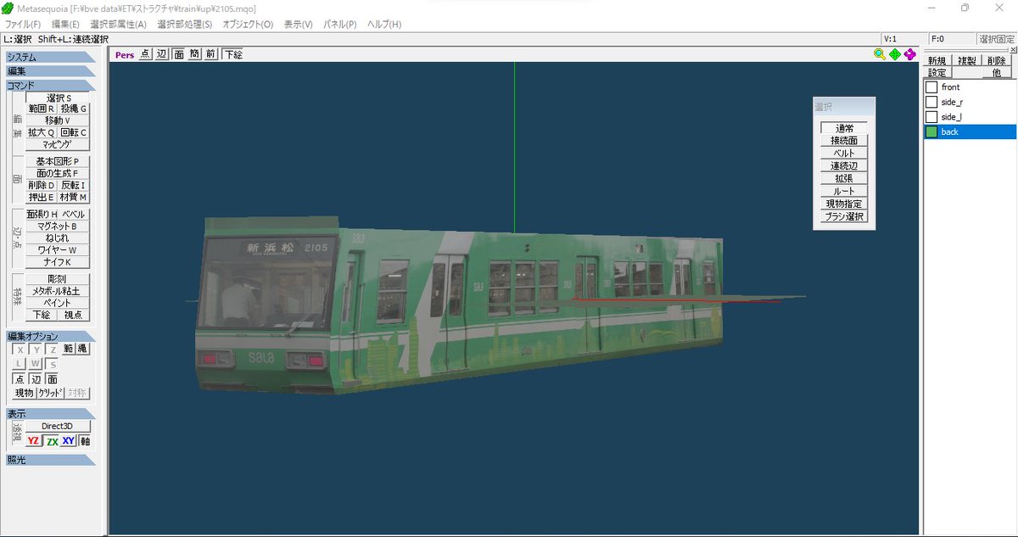Select the ワイヤー W wire tool
Viewport: 1018px width, 537px height.
(58, 250)
